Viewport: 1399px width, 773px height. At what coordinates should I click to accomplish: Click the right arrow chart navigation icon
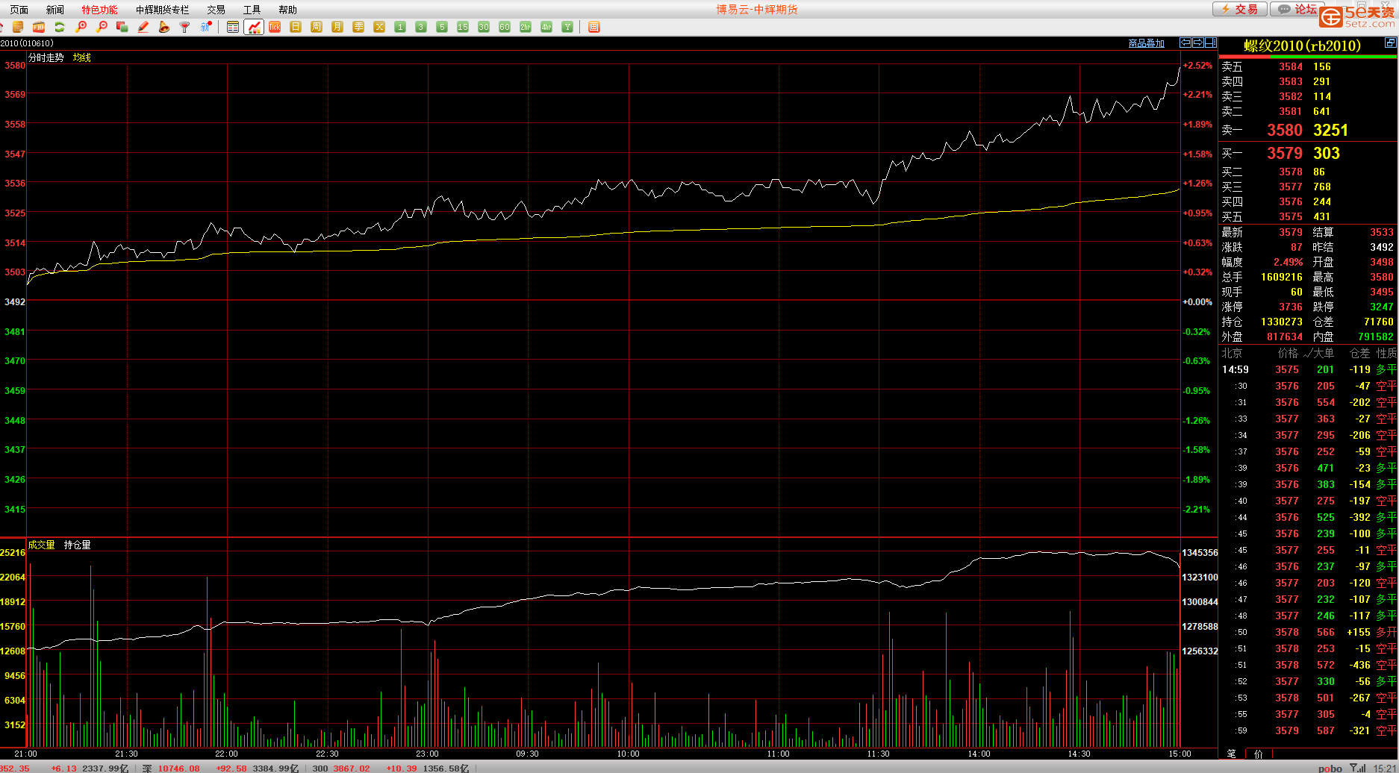click(x=1197, y=43)
